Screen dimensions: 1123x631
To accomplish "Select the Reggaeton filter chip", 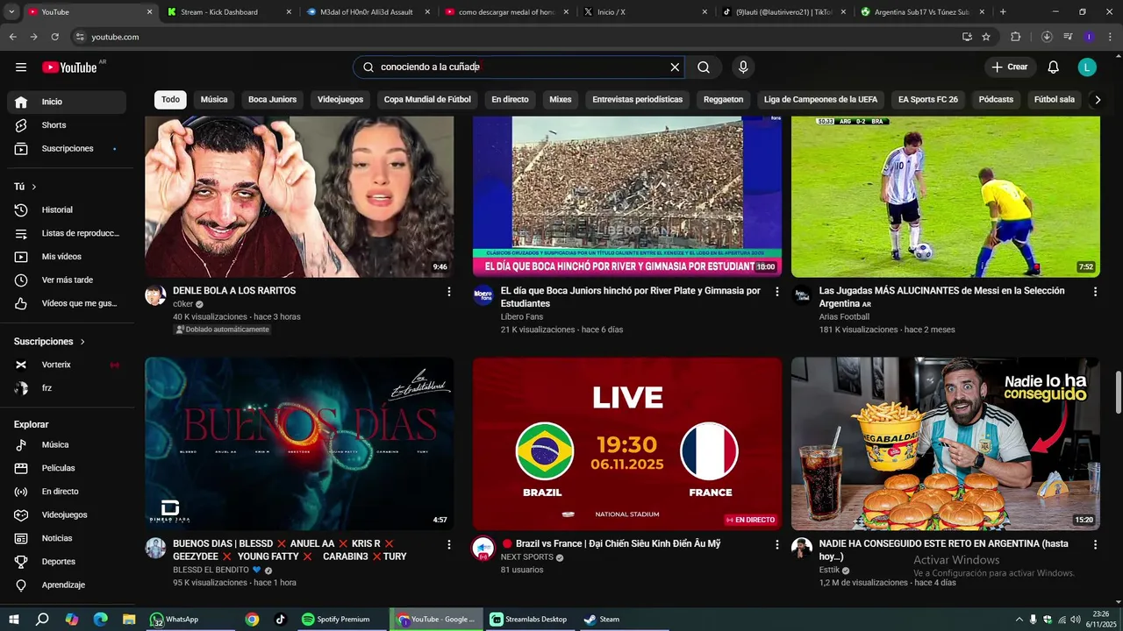I will pos(723,100).
